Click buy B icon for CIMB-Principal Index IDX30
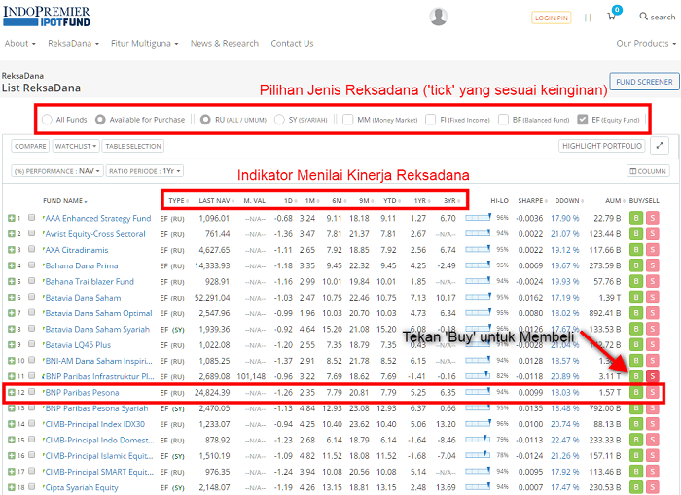Screen dimensions: 681x495 coord(636,424)
